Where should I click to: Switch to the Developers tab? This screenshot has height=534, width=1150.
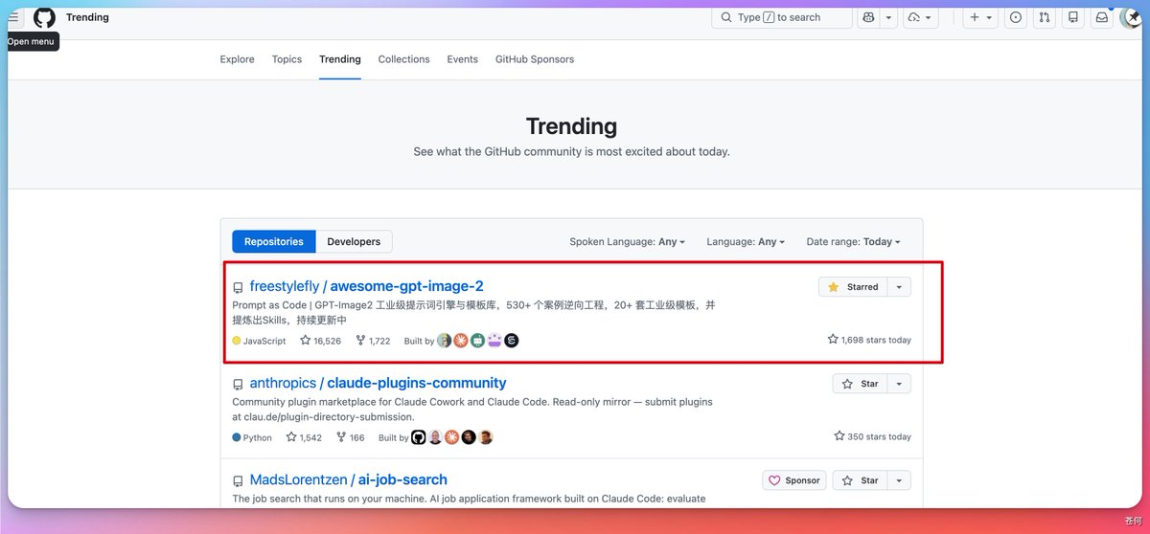tap(354, 242)
